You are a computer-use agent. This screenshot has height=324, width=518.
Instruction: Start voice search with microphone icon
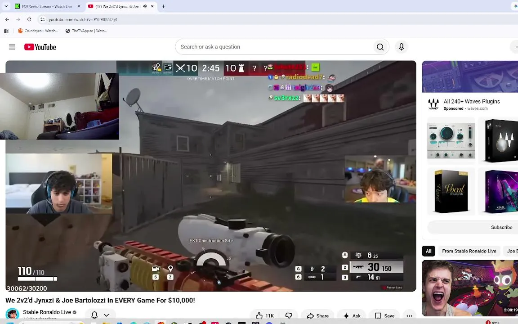pos(402,47)
